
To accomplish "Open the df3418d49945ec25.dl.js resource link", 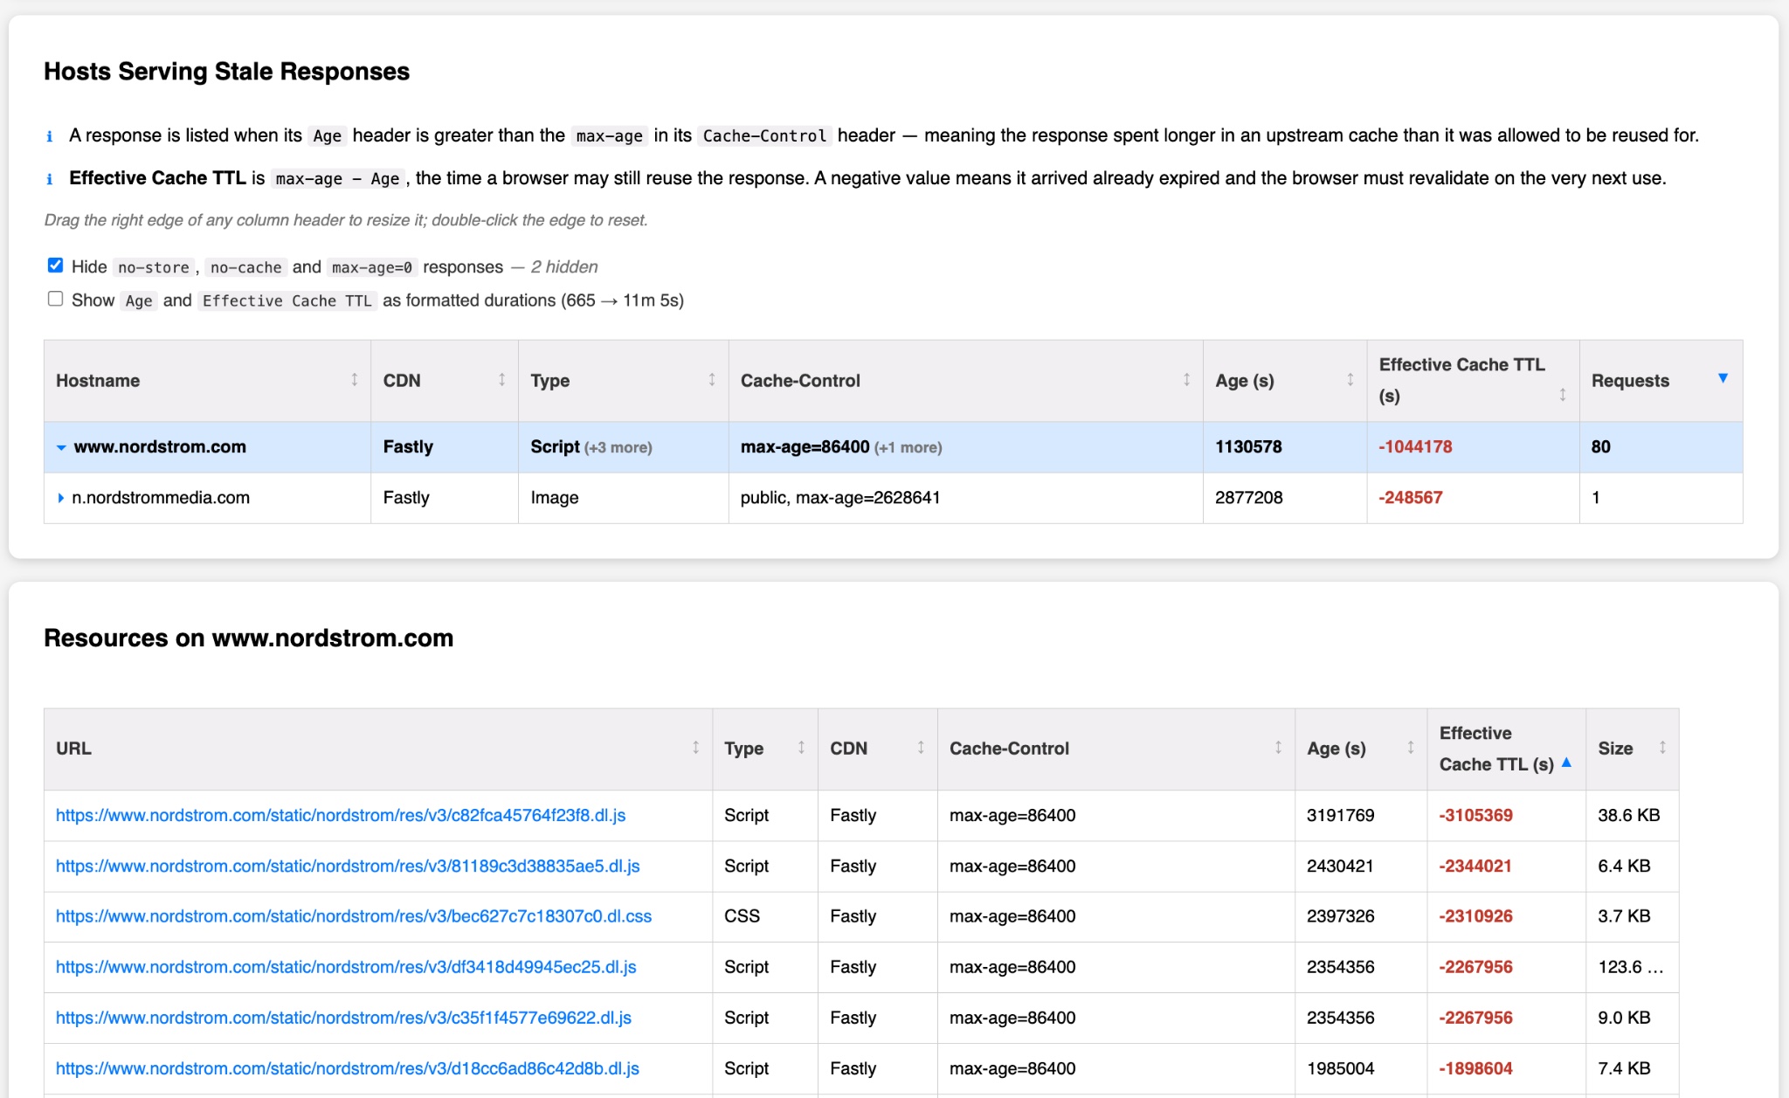I will point(346,967).
